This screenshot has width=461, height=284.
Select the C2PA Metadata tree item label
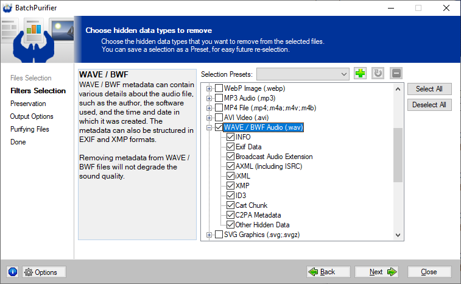pos(258,215)
